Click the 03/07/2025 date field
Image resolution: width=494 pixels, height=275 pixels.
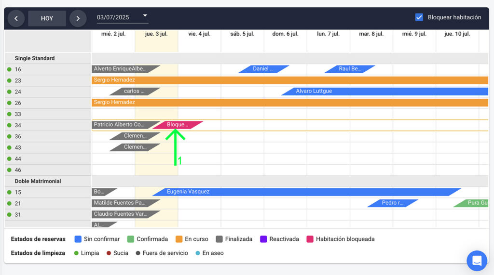(x=116, y=17)
